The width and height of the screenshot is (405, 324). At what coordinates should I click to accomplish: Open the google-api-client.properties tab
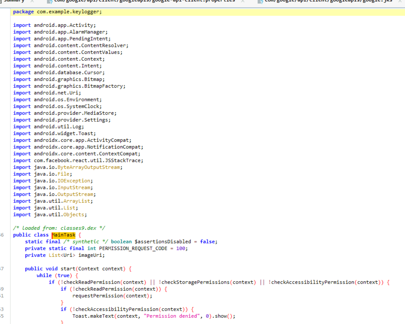tap(144, 1)
